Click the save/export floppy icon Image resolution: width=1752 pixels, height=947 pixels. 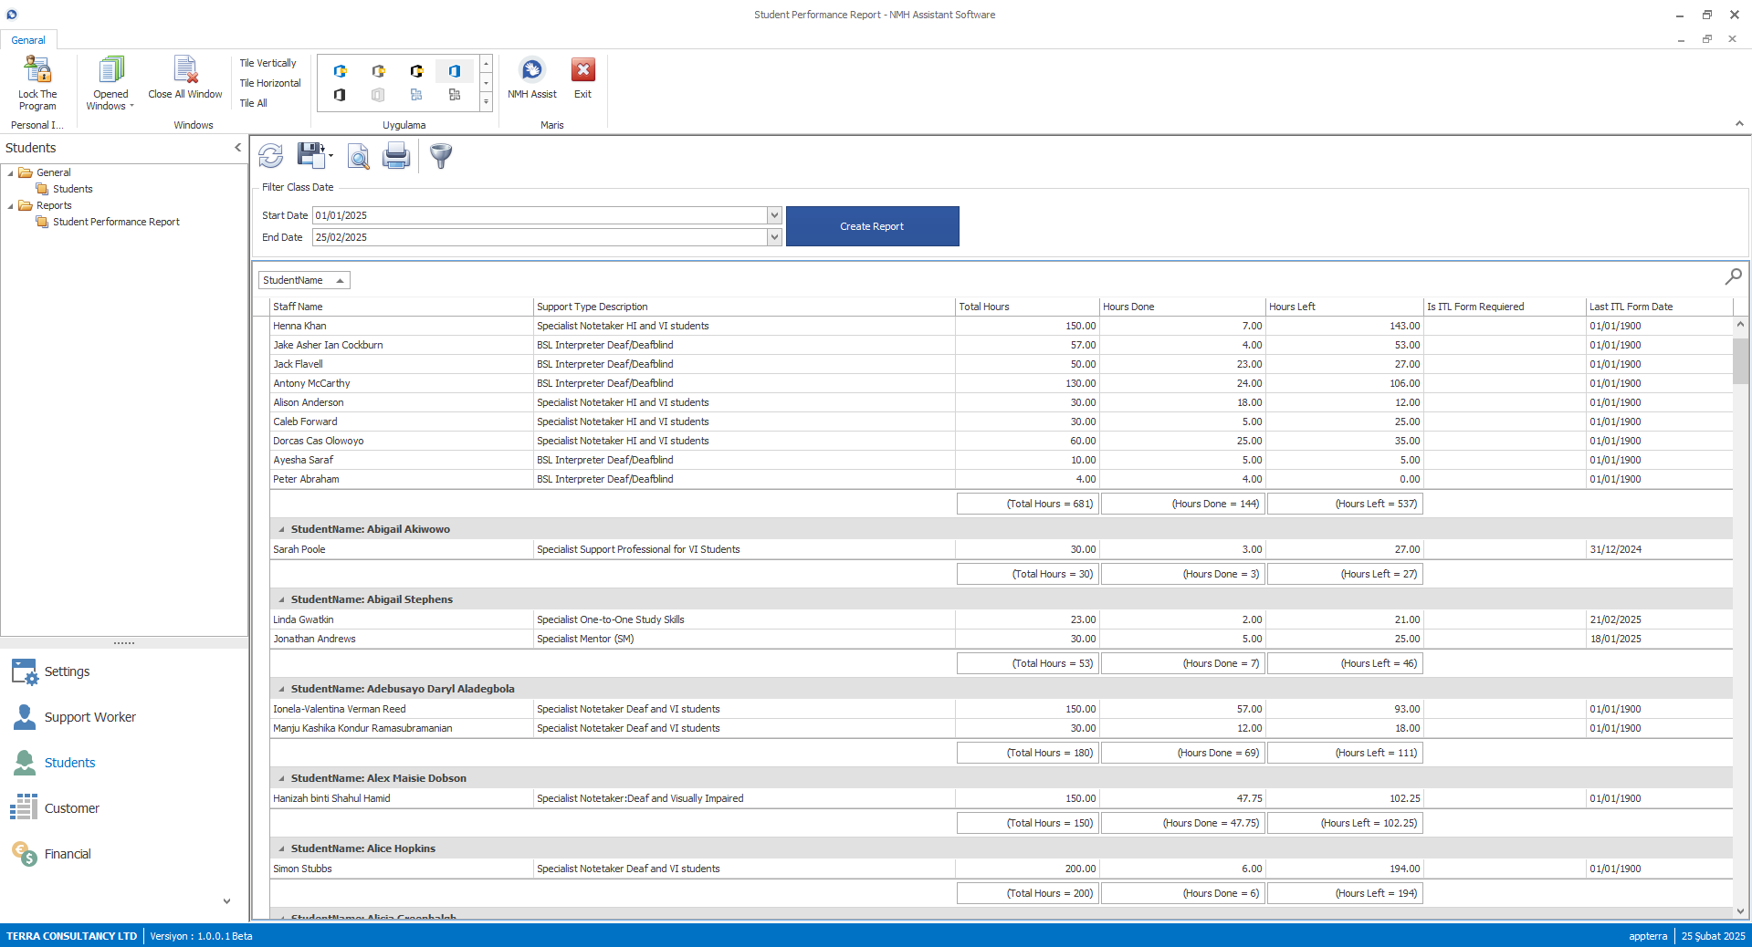[311, 155]
